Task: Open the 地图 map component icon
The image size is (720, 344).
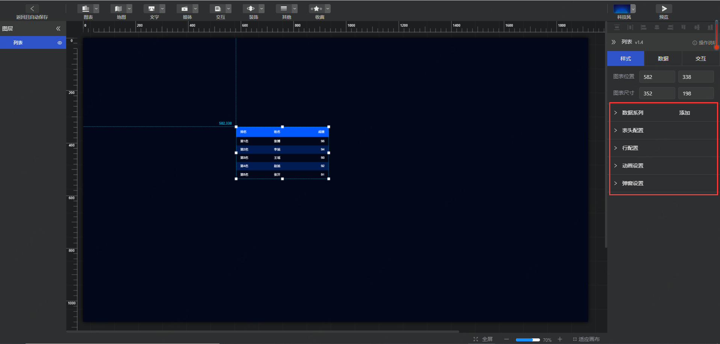Action: click(119, 8)
